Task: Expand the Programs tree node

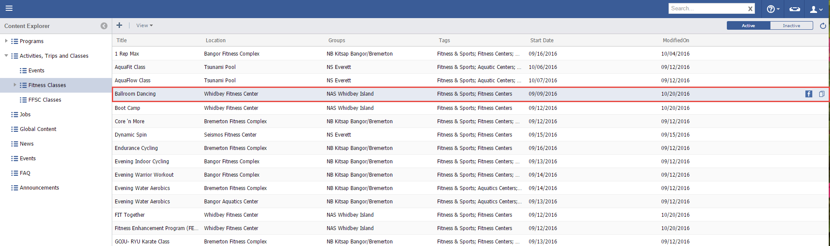Action: point(6,41)
